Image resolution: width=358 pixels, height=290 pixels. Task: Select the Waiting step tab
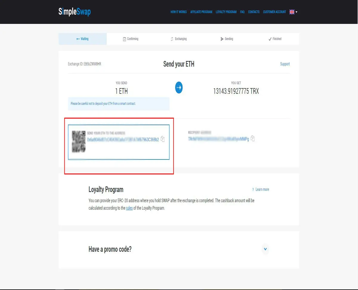click(83, 39)
